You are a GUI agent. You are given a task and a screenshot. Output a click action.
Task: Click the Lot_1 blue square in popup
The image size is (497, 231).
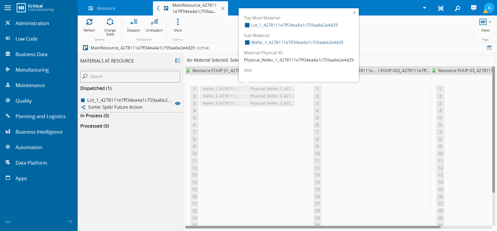(247, 25)
